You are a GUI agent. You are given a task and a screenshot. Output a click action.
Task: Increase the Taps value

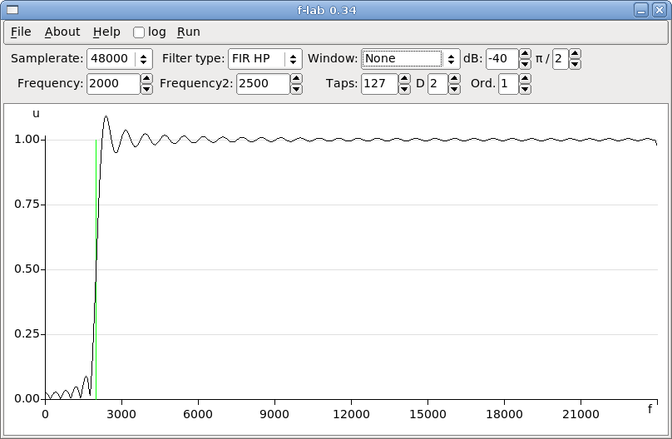(x=404, y=79)
